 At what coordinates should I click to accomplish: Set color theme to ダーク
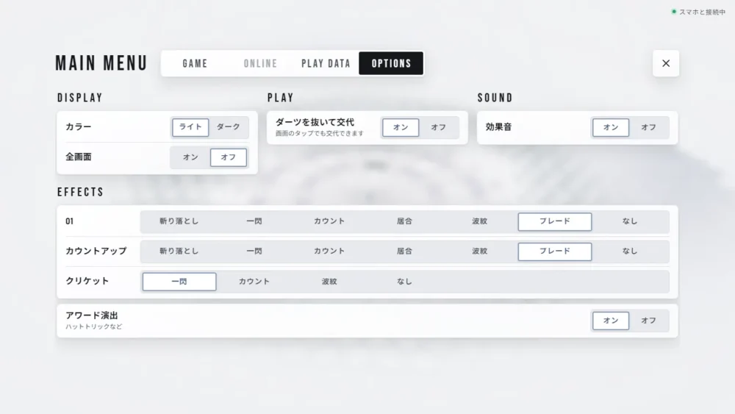[x=229, y=127]
